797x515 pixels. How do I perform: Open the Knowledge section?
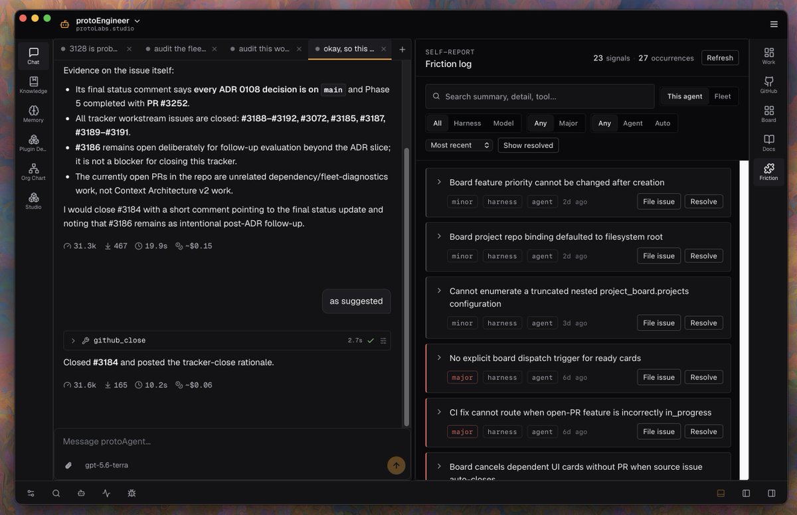pyautogui.click(x=33, y=85)
